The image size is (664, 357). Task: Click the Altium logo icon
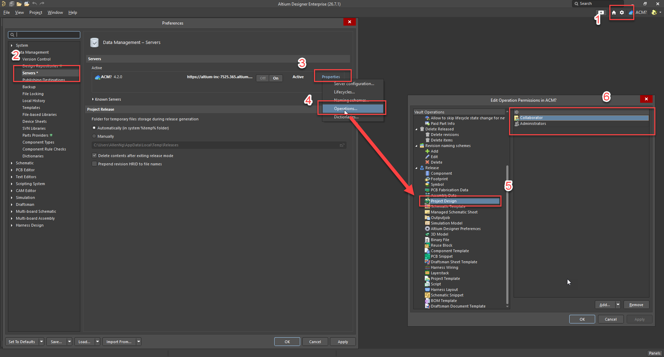pyautogui.click(x=3, y=4)
